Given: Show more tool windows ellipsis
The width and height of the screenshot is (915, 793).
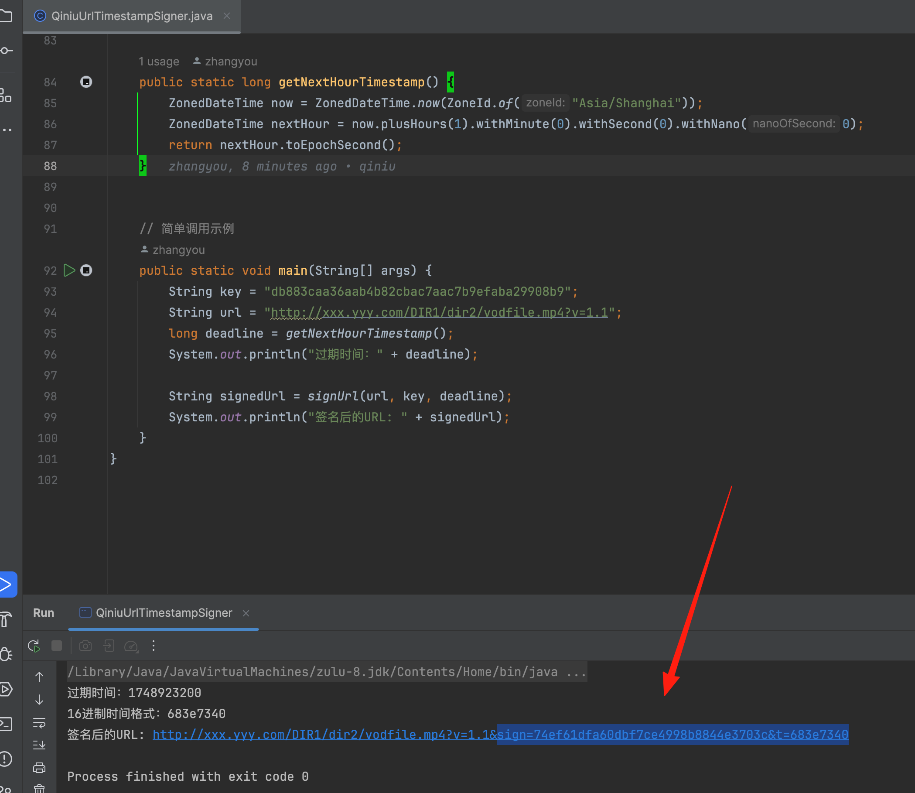Looking at the screenshot, I should point(6,130).
